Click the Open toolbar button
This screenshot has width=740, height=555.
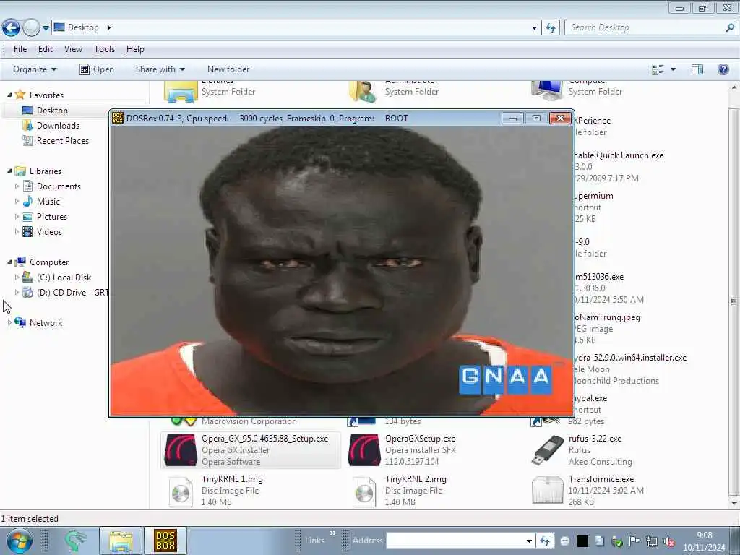pos(97,69)
